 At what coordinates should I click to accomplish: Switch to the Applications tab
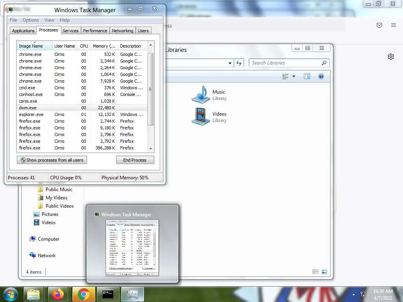click(23, 31)
